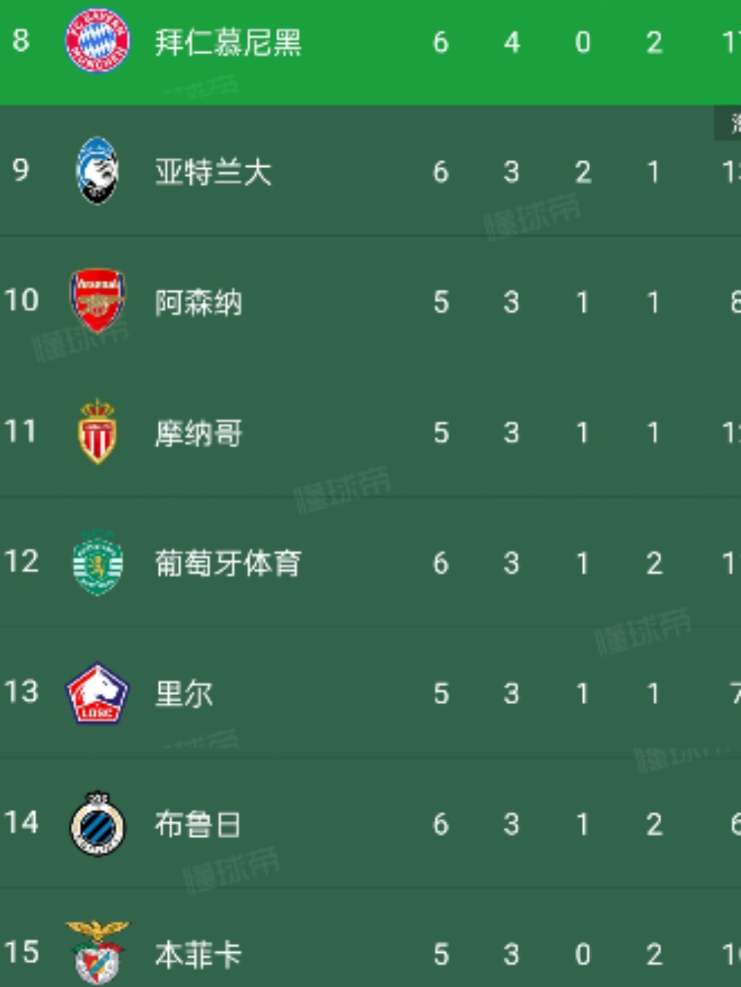
Task: Click the Lille dog crest
Action: click(97, 693)
